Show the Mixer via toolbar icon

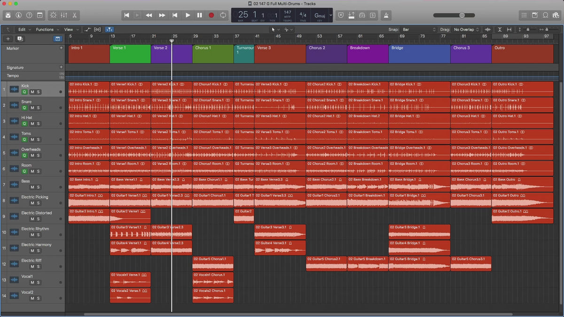[63, 15]
